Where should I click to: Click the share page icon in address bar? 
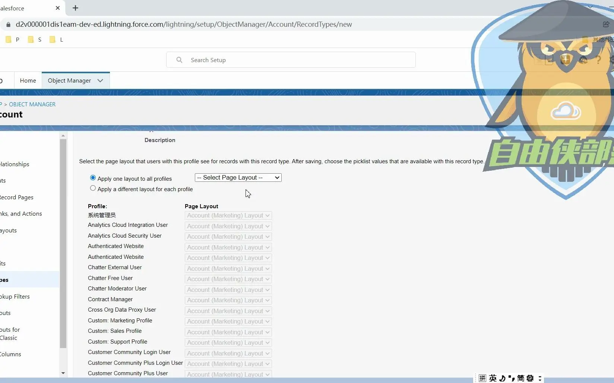click(x=606, y=24)
